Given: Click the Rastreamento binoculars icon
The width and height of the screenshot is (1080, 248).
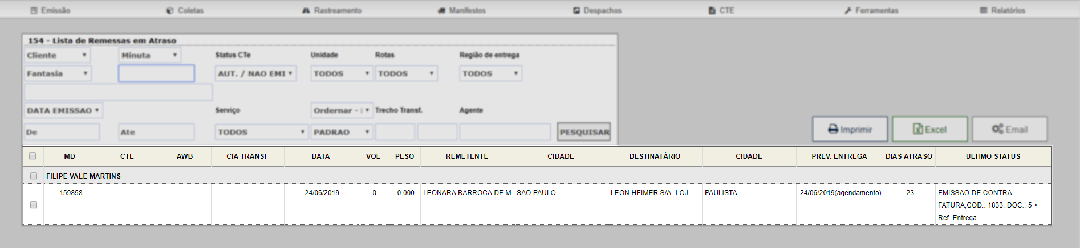Looking at the screenshot, I should (306, 10).
